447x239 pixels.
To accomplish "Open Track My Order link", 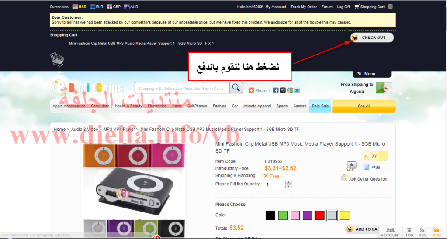I will [x=304, y=7].
